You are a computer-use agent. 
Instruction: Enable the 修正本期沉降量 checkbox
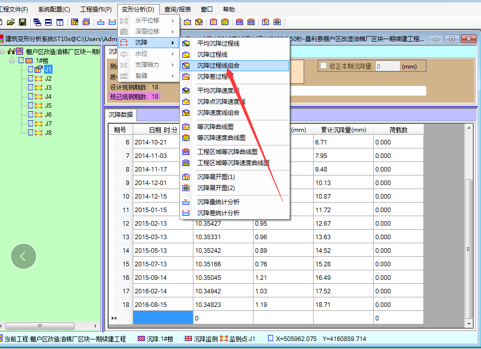tap(323, 66)
